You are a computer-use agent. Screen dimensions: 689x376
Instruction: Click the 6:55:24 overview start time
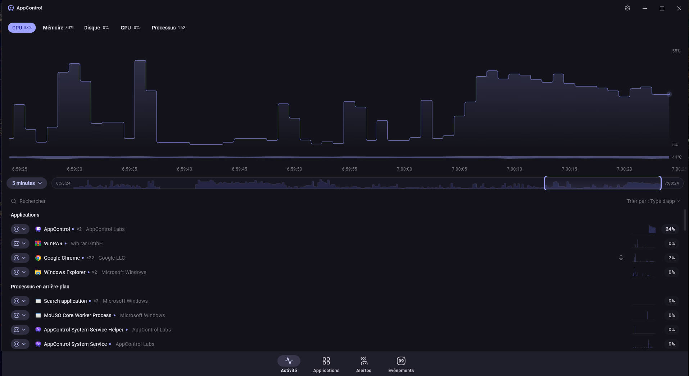pyautogui.click(x=63, y=183)
